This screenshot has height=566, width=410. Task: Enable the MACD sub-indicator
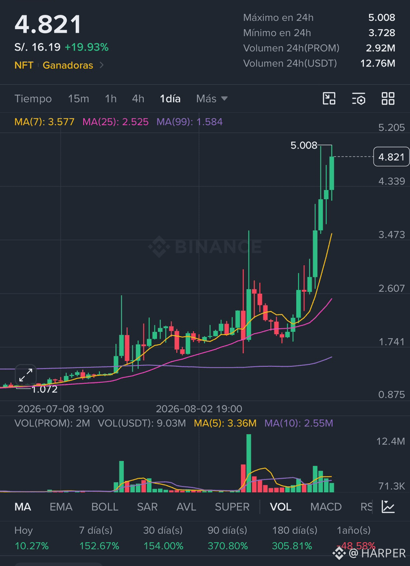click(x=326, y=507)
